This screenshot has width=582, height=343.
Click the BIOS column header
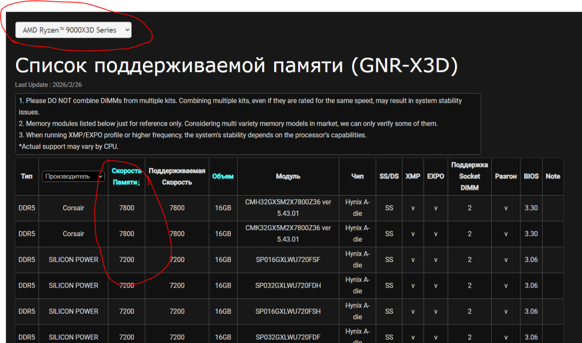tap(531, 176)
